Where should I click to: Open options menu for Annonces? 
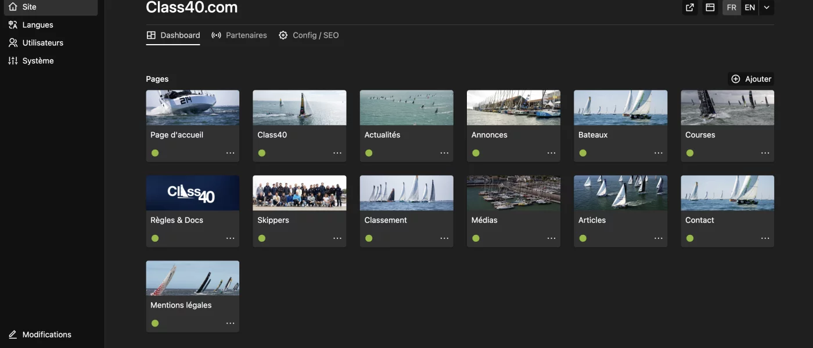[x=551, y=153]
